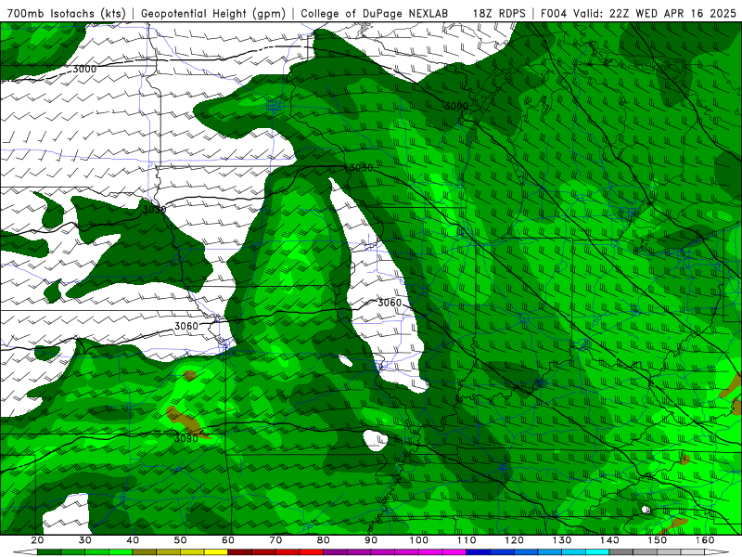Click the 30 value on the color scale
742x557 pixels.
point(85,540)
